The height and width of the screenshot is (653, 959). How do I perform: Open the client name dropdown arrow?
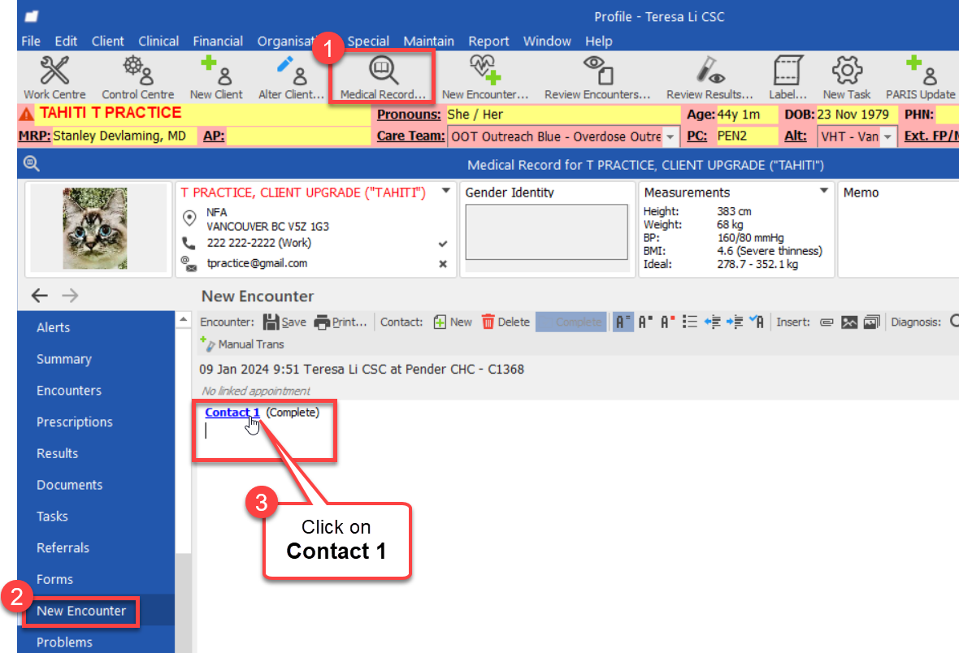tap(445, 192)
